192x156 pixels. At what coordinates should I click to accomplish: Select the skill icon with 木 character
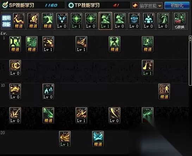[x=15, y=44]
